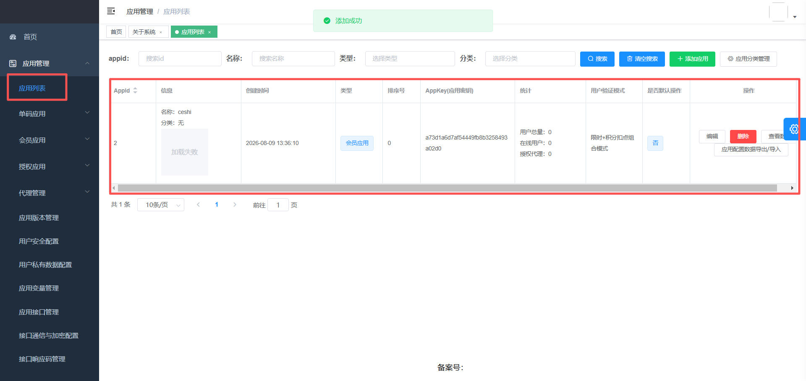Go to next page arrow
The width and height of the screenshot is (806, 381).
(235, 205)
